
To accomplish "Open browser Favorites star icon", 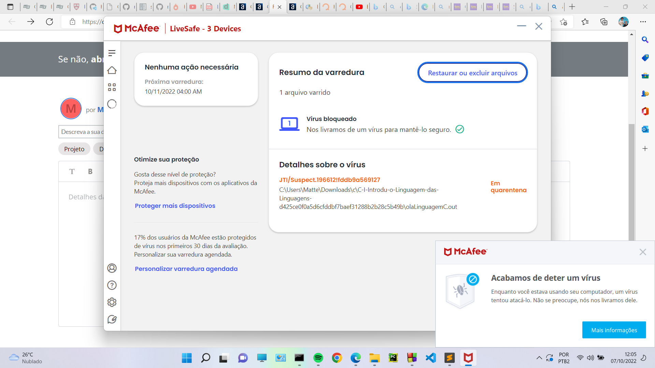I will tap(585, 22).
